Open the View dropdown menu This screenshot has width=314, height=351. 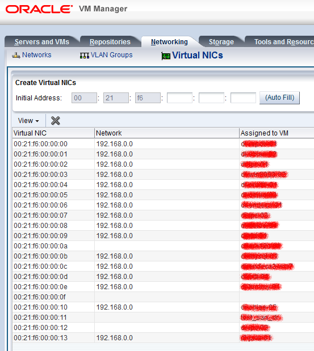[x=28, y=121]
